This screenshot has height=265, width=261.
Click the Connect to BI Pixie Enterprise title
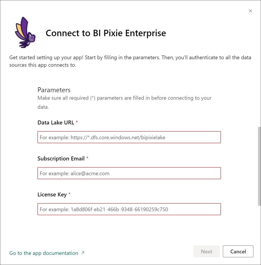click(106, 33)
